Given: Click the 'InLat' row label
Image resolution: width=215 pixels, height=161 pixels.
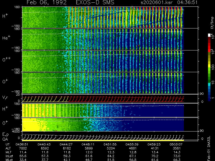Looking at the screenshot, I should [9, 156].
